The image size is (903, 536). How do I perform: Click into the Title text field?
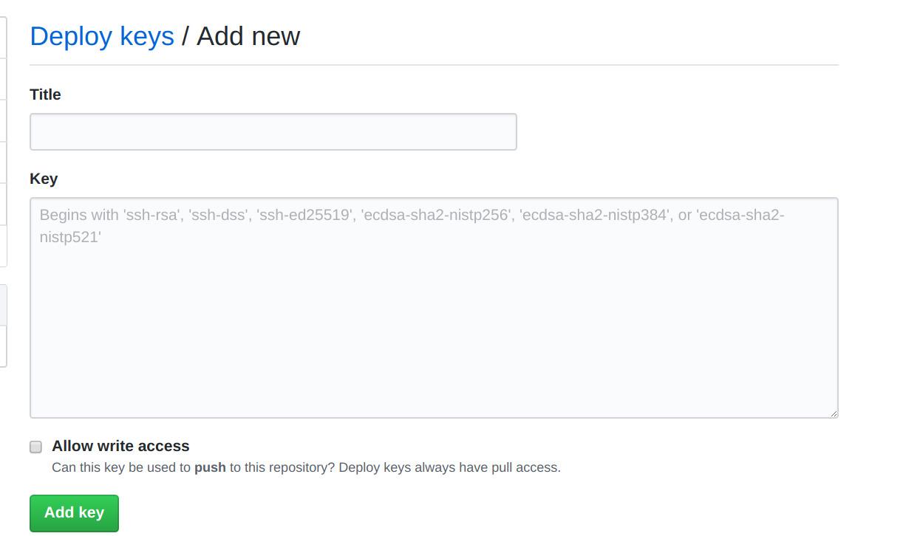click(x=273, y=131)
